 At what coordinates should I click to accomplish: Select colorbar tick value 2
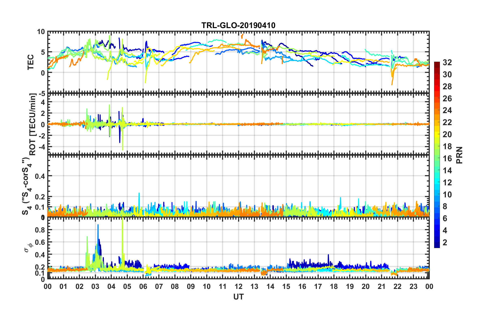tap(445, 243)
